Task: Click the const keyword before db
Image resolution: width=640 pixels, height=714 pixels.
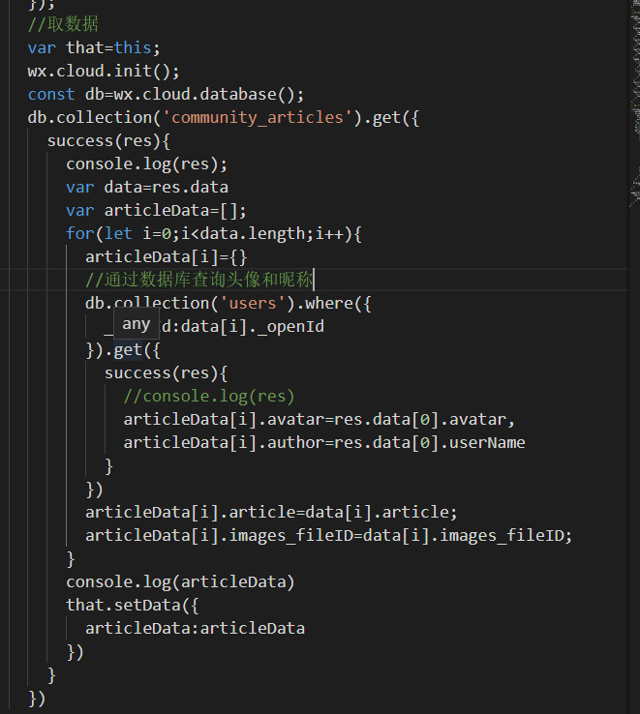Action: [x=50, y=94]
